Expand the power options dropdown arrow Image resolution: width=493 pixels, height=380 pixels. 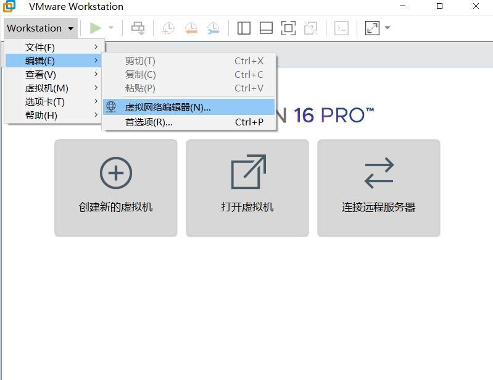tap(111, 28)
